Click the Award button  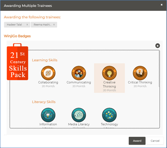pyautogui.click(x=137, y=141)
